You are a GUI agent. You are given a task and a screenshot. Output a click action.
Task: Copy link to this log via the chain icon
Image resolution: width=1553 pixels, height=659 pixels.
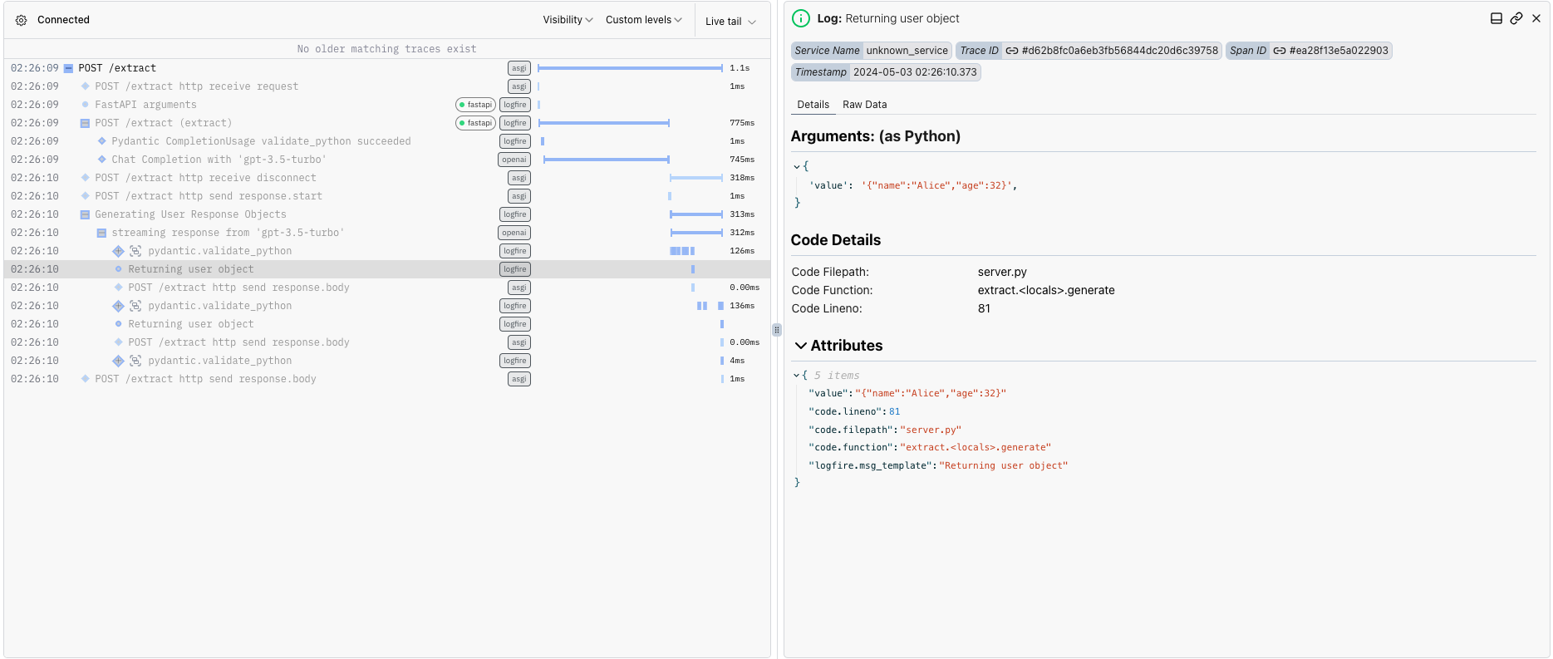(1516, 18)
